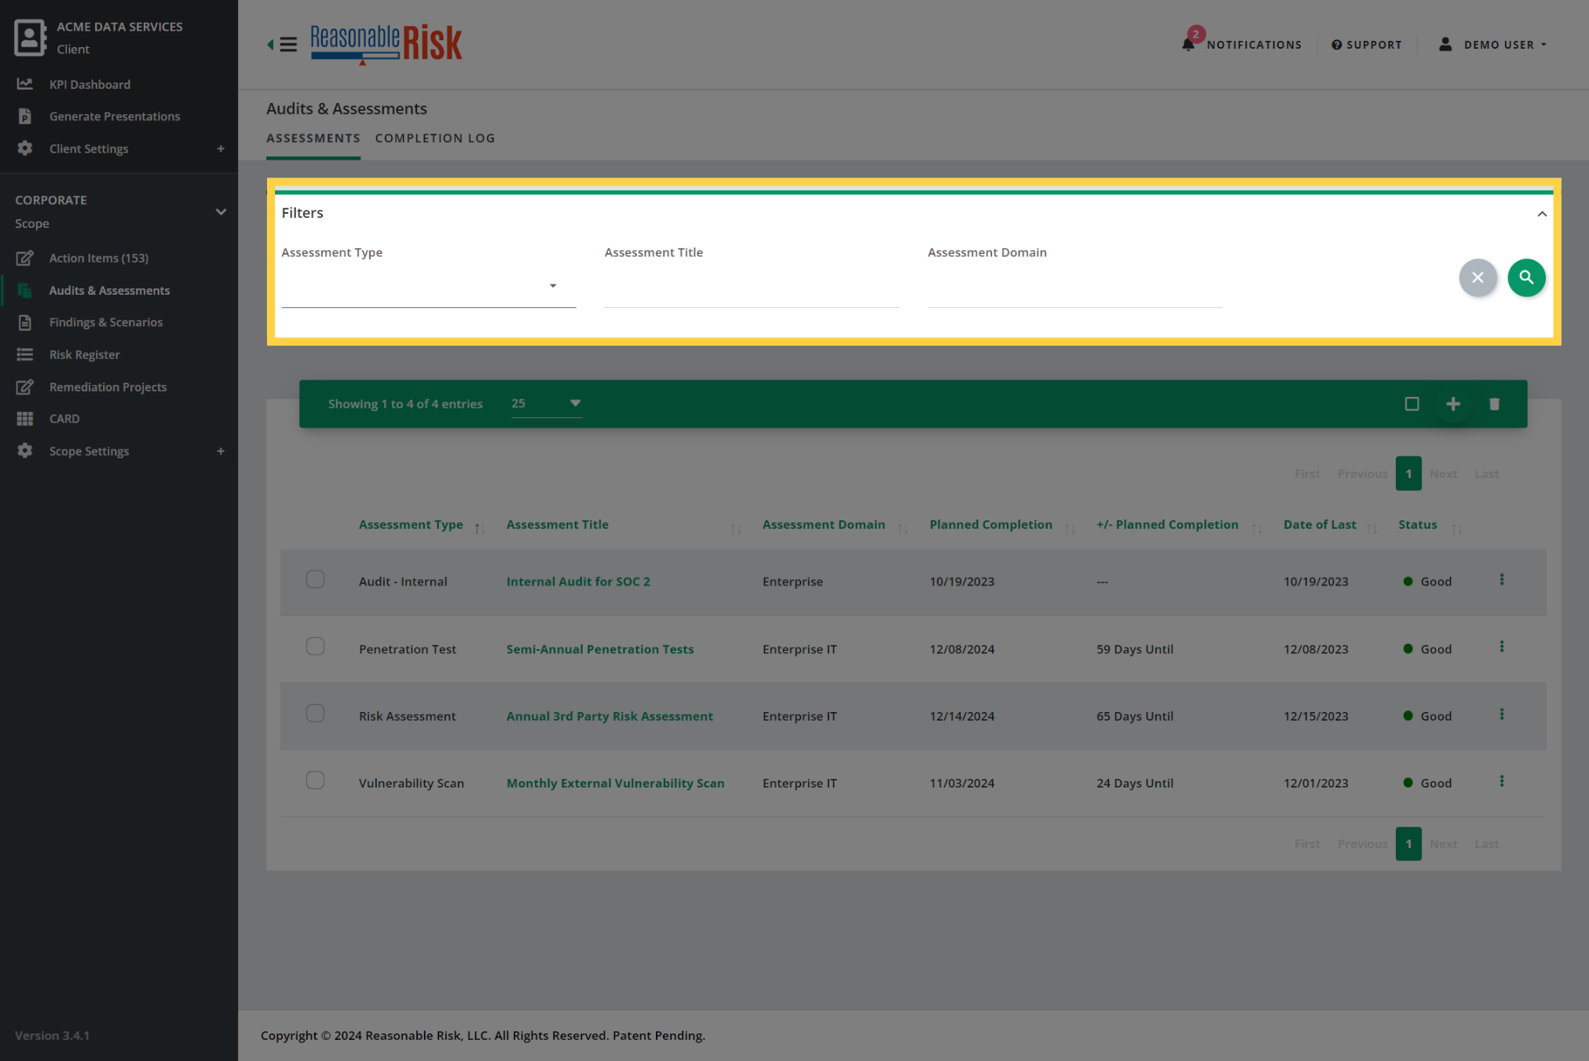The width and height of the screenshot is (1589, 1061).
Task: Sort by Assessment Title column header
Action: [557, 524]
